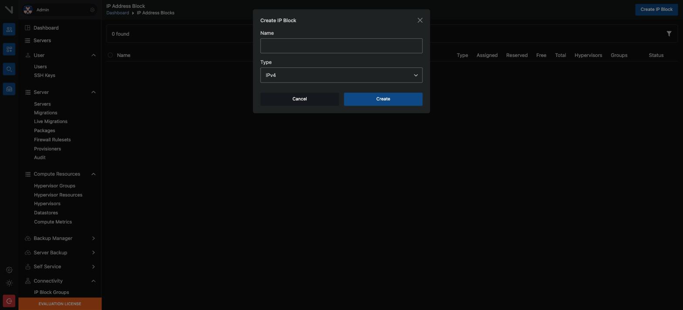Open Compute Metrics menu item
683x310 pixels.
pos(53,222)
